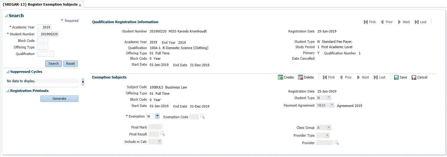
Task: Collapse the Search section
Action: [6, 16]
